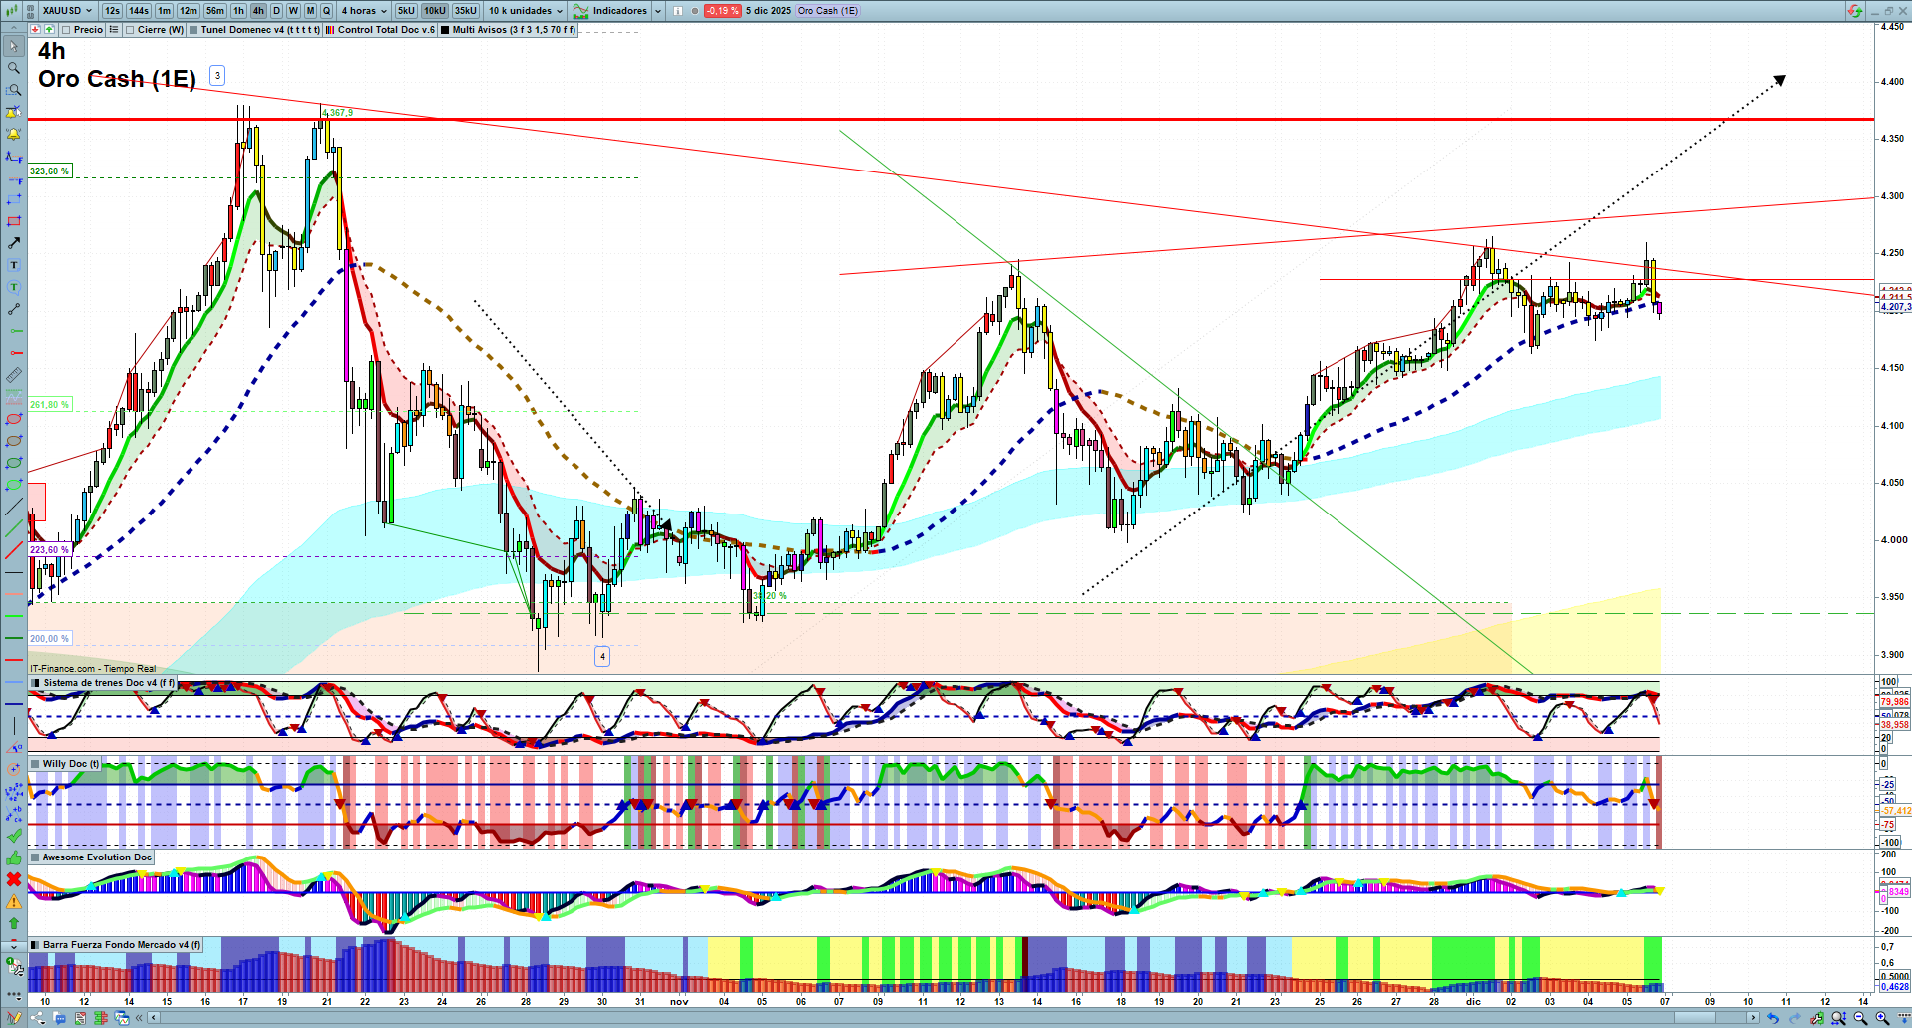Click the info icon beside Indicadores
This screenshot has width=1912, height=1028.
click(x=678, y=11)
